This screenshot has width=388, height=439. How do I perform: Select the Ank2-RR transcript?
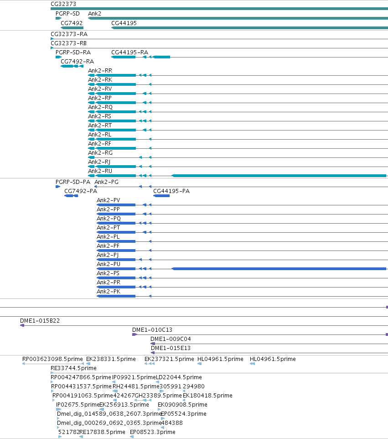pyautogui.click(x=100, y=71)
